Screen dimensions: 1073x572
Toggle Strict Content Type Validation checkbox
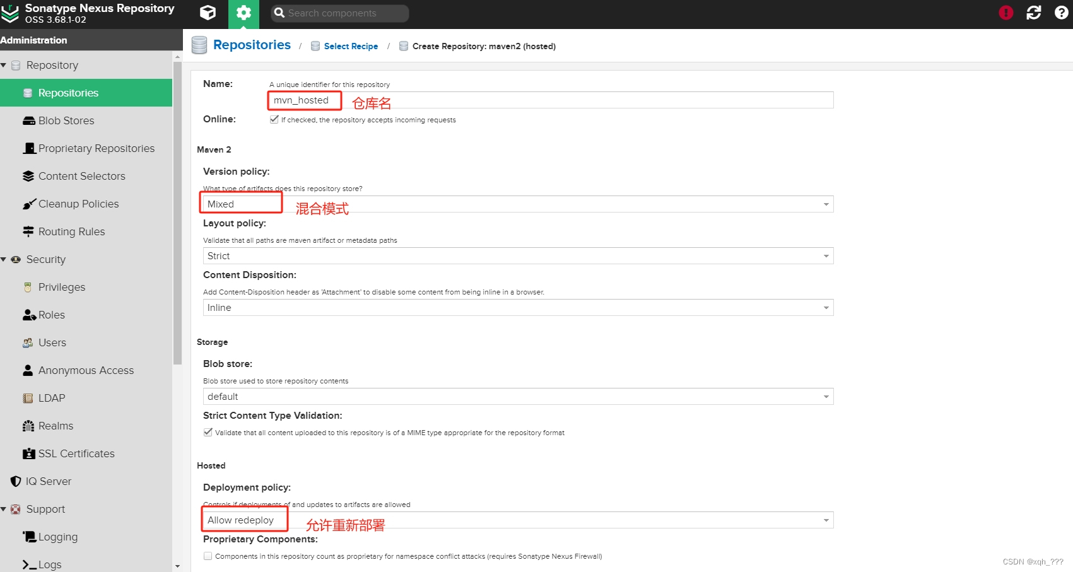pos(208,432)
